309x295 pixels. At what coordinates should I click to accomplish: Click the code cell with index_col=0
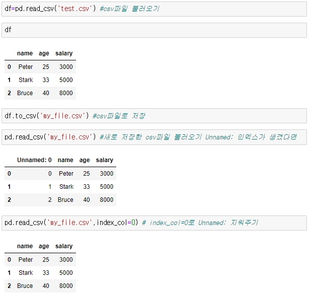[154, 223]
